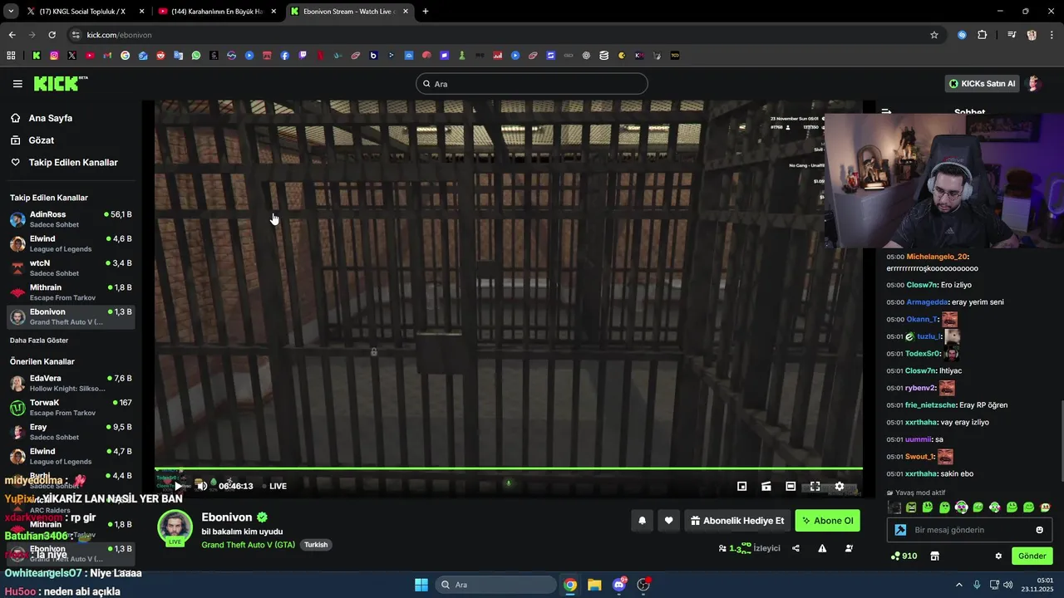Open EdaVera recommended channel
Image resolution: width=1064 pixels, height=598 pixels.
pos(71,383)
